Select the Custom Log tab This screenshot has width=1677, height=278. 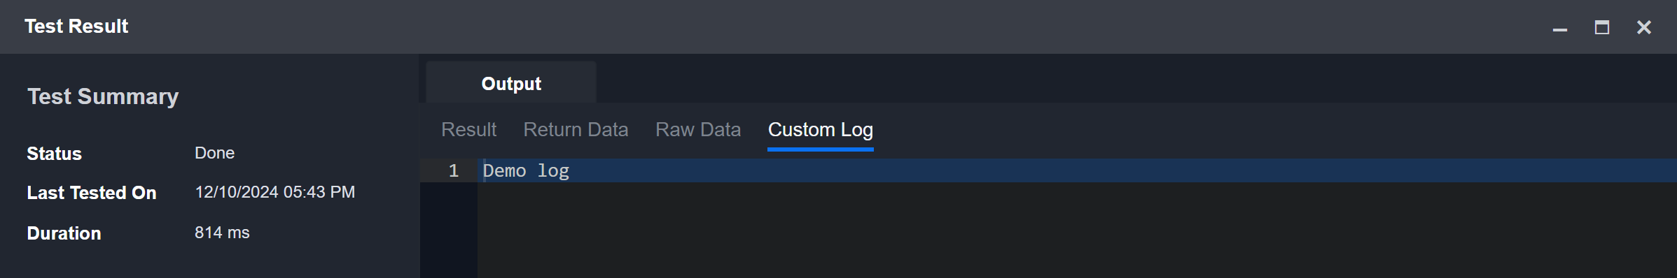click(x=820, y=130)
